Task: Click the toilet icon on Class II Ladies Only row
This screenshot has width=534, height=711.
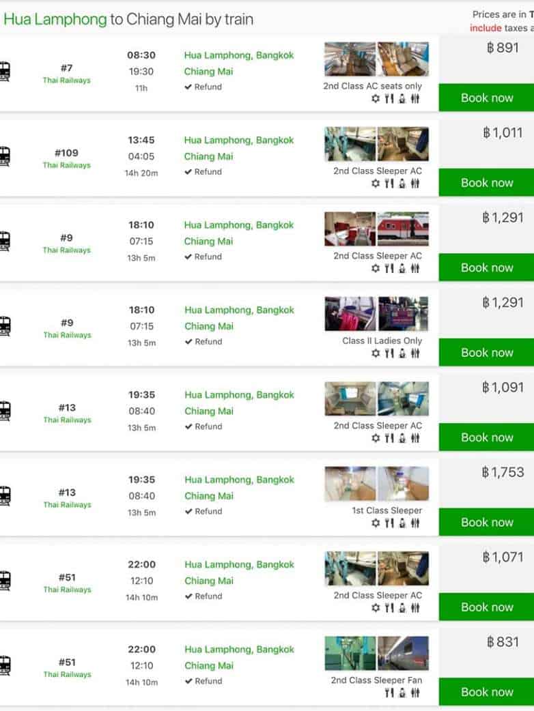Action: pyautogui.click(x=415, y=353)
